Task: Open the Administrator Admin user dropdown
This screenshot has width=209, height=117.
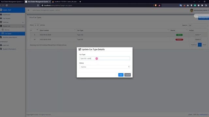Action: coord(201,10)
